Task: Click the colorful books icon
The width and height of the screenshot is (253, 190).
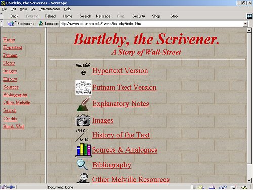Action: [x=83, y=150]
